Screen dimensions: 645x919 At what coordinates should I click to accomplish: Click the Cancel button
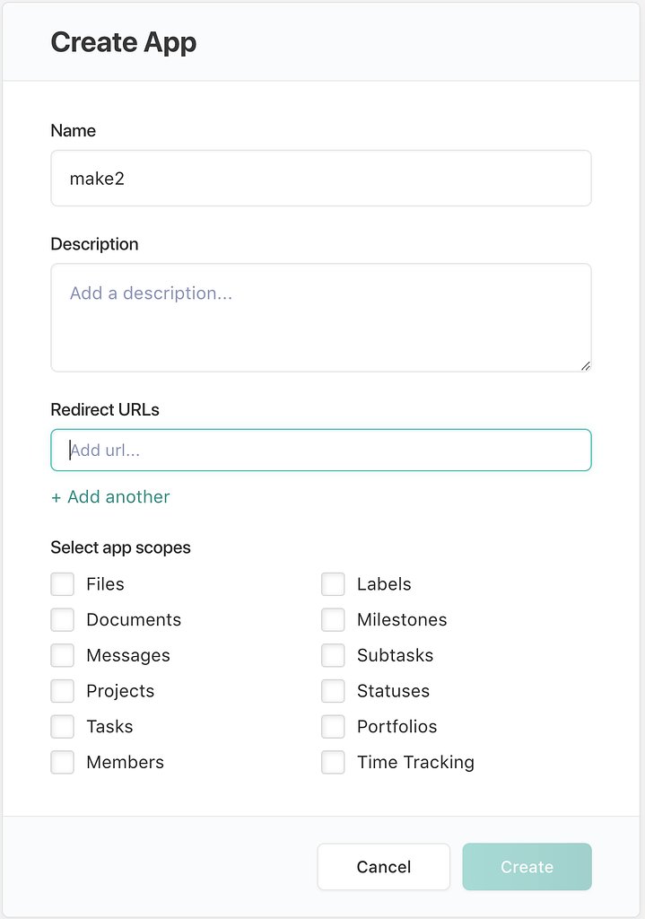pyautogui.click(x=383, y=867)
